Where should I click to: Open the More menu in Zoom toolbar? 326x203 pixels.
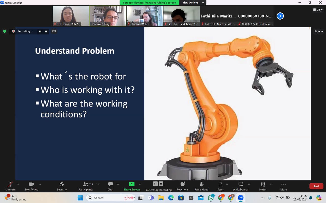283,186
